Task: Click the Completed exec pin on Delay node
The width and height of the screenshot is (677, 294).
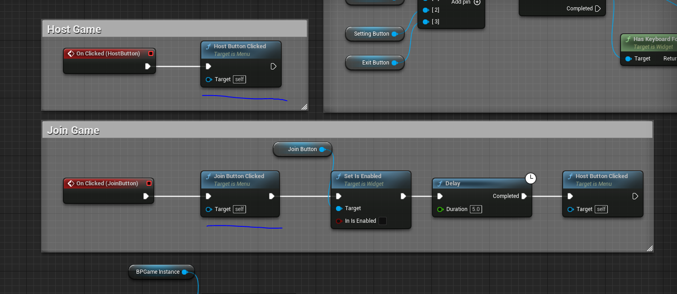Action: [x=524, y=196]
